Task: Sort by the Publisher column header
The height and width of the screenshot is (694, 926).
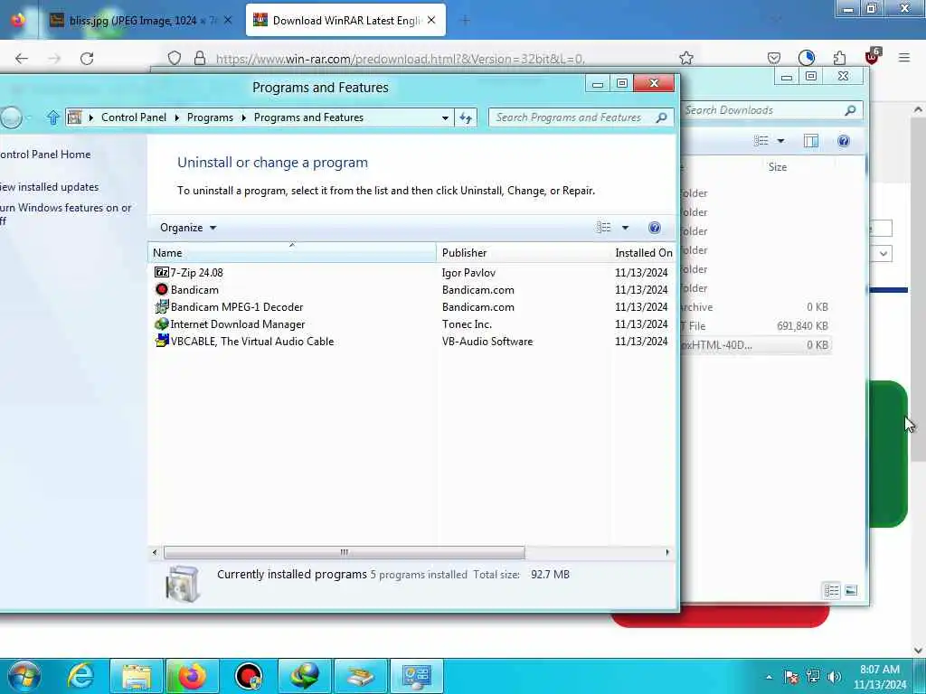Action: point(524,253)
